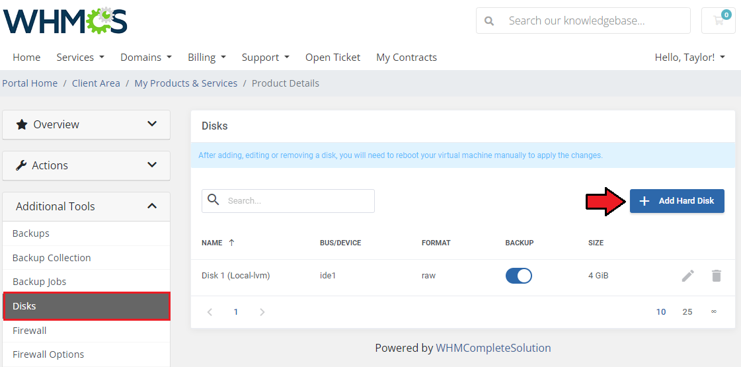
Task: Click the Add Hard Disk button
Action: (677, 201)
